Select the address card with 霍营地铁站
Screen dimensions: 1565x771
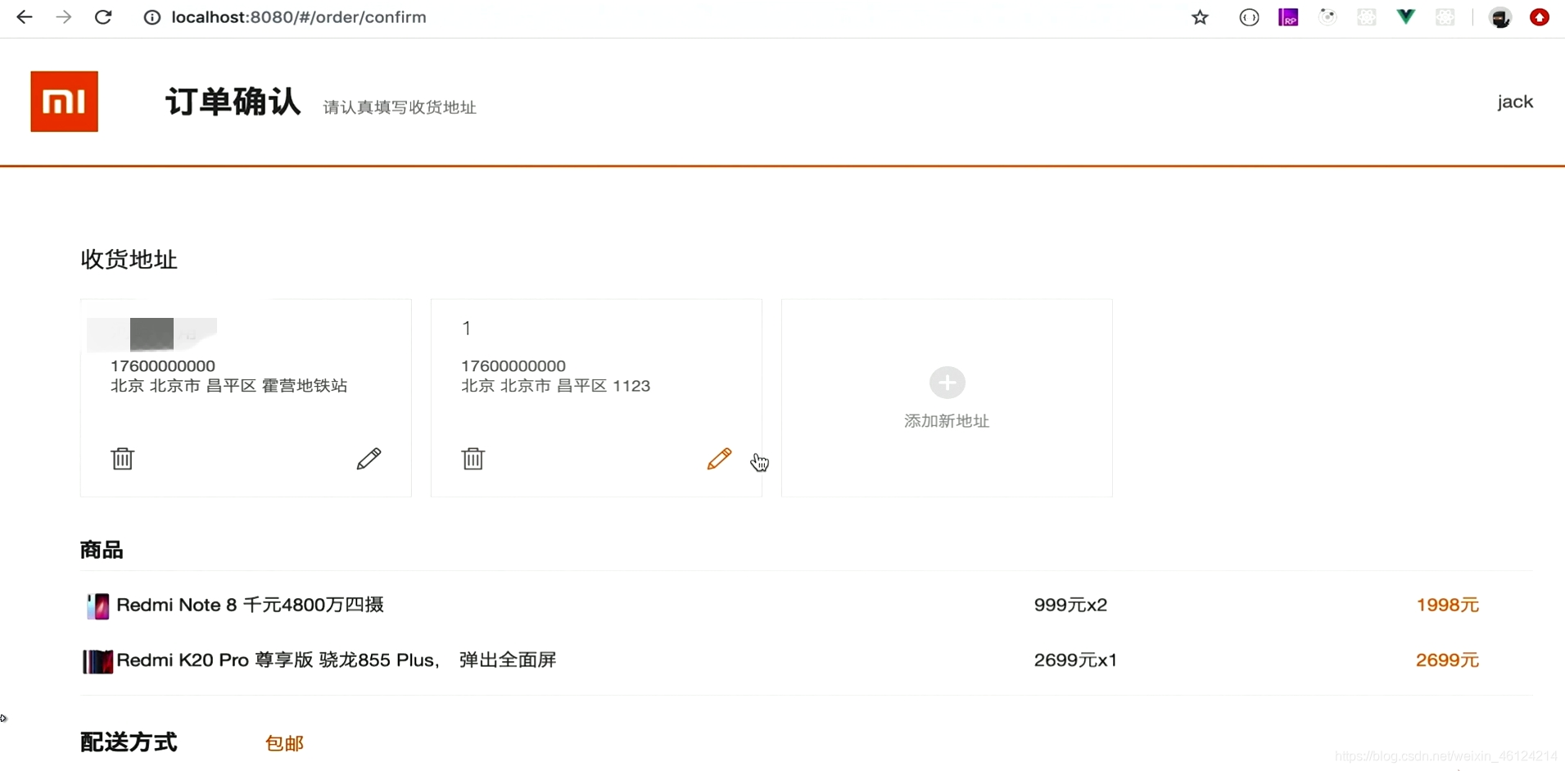[x=246, y=397]
